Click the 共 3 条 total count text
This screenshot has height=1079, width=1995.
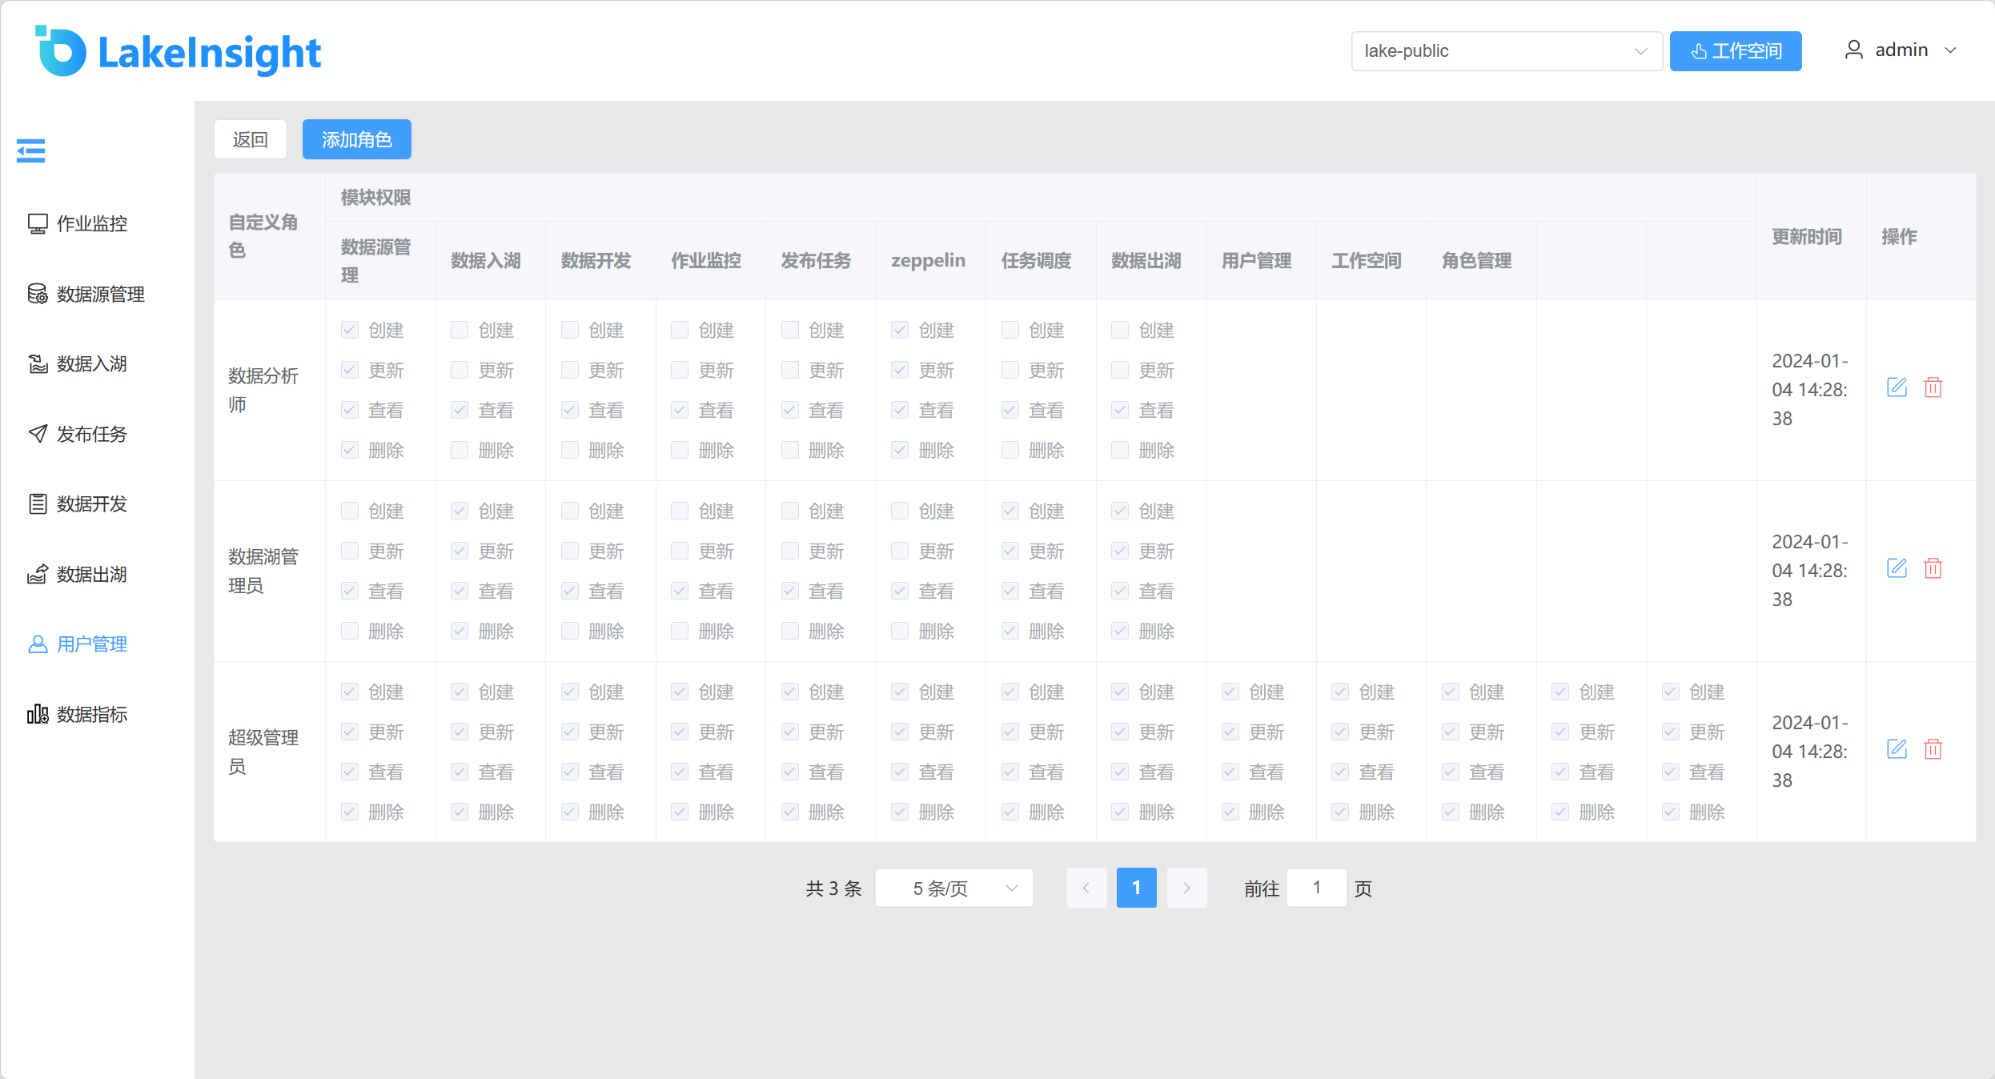(833, 888)
